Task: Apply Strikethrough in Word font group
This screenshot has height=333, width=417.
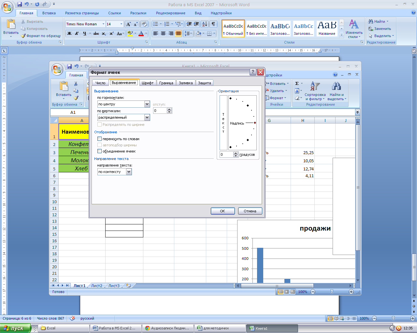Action: coord(96,33)
